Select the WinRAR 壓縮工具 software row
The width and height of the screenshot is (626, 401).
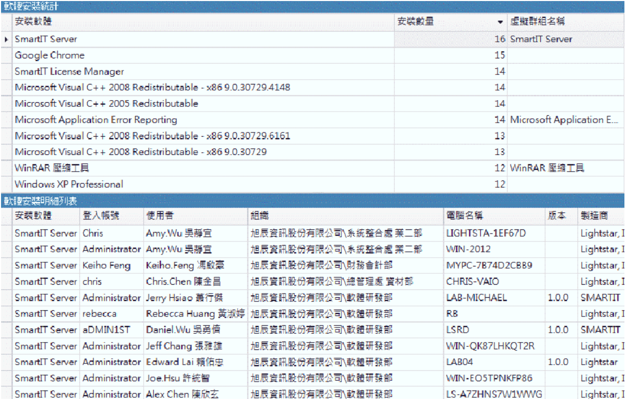click(x=52, y=168)
